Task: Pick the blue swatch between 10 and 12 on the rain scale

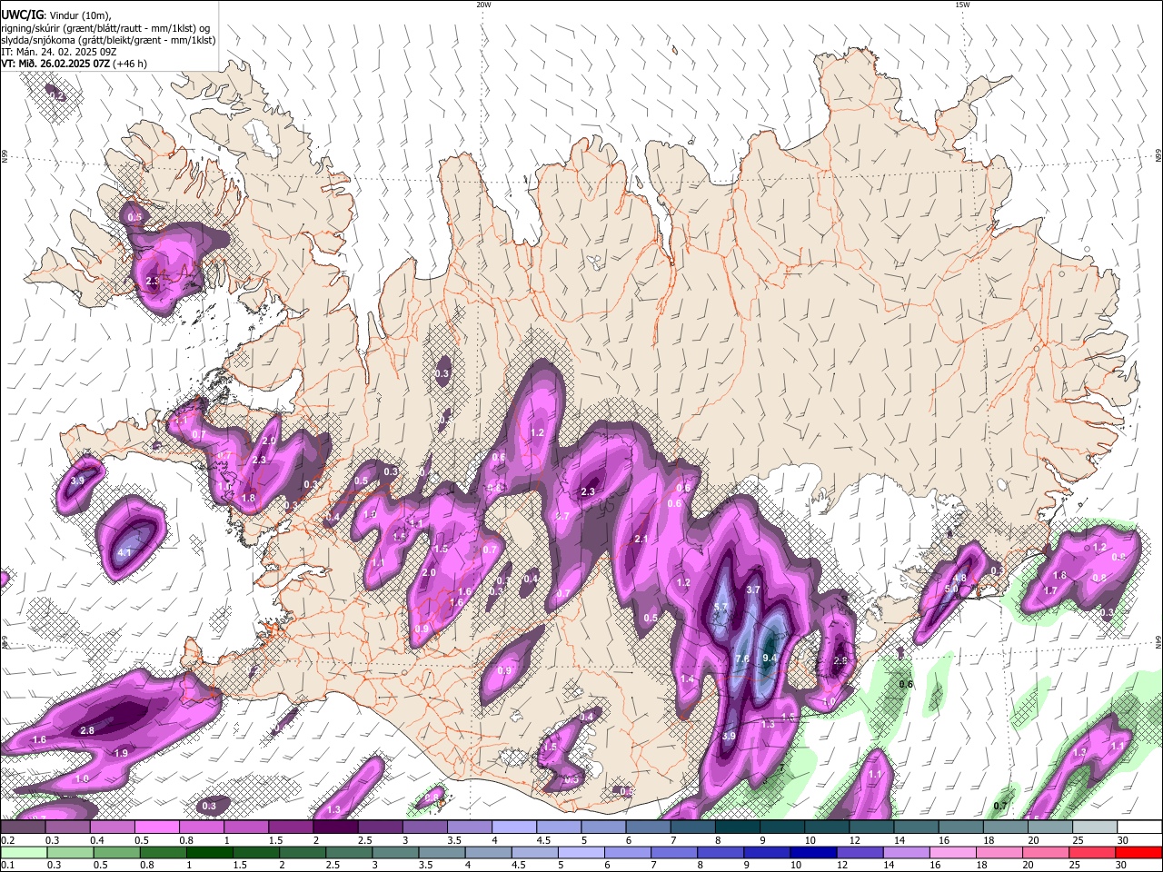Action: [813, 852]
